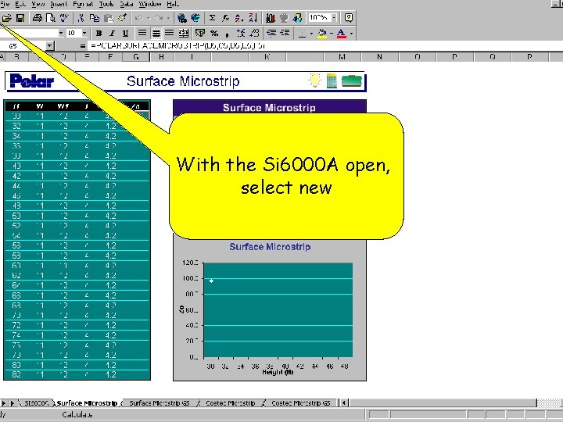Apply AutoSum sigma

pos(212,18)
